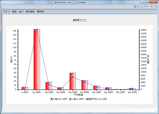Image resolution: width=159 pixels, height=114 pixels.
Task: Select the 再作図 menu item
Action: [40, 12]
